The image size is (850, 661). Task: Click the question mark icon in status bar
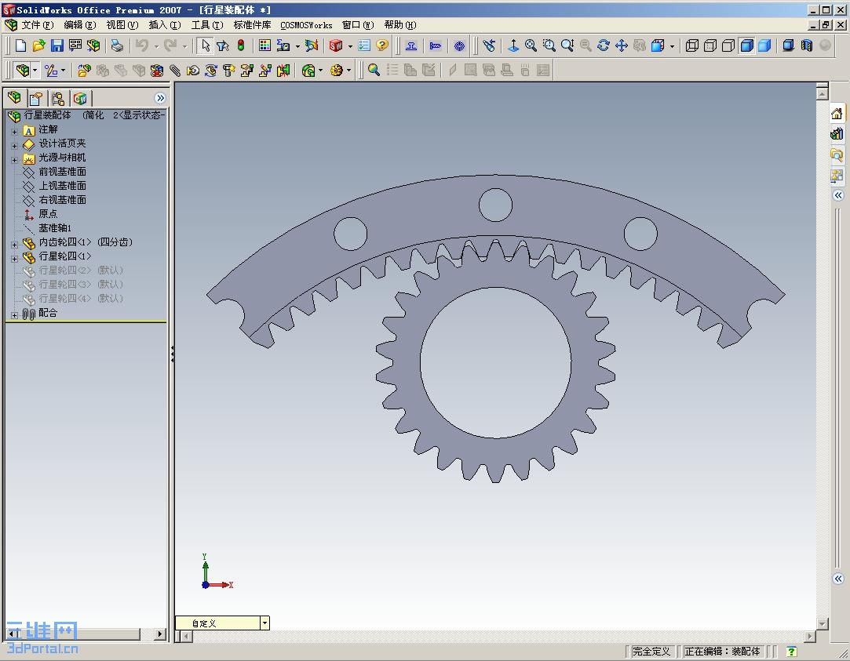pos(791,652)
